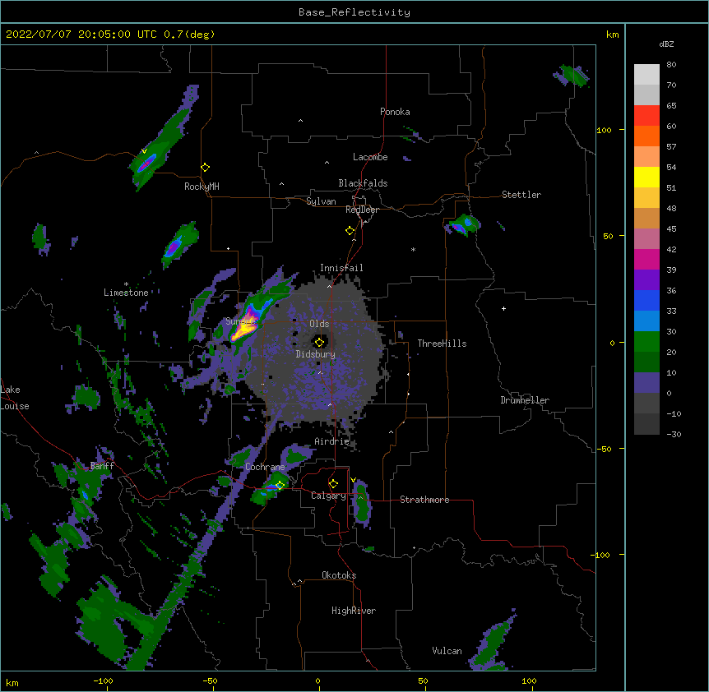Click the storm cell east of Calgary

(361, 504)
